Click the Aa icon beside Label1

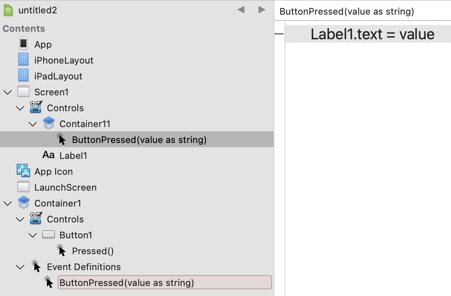[x=49, y=155]
